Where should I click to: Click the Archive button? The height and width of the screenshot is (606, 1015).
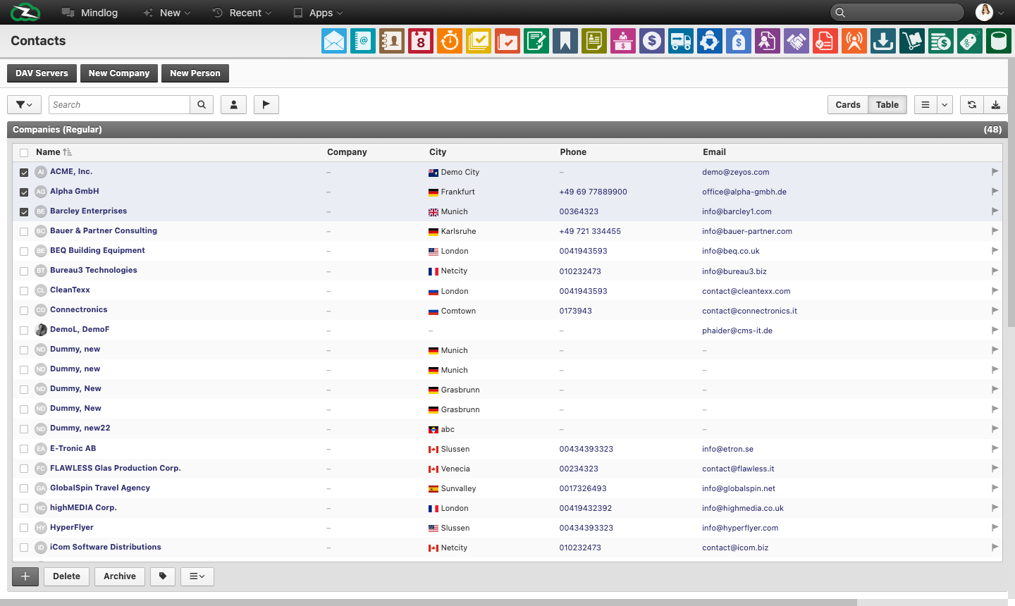point(120,576)
